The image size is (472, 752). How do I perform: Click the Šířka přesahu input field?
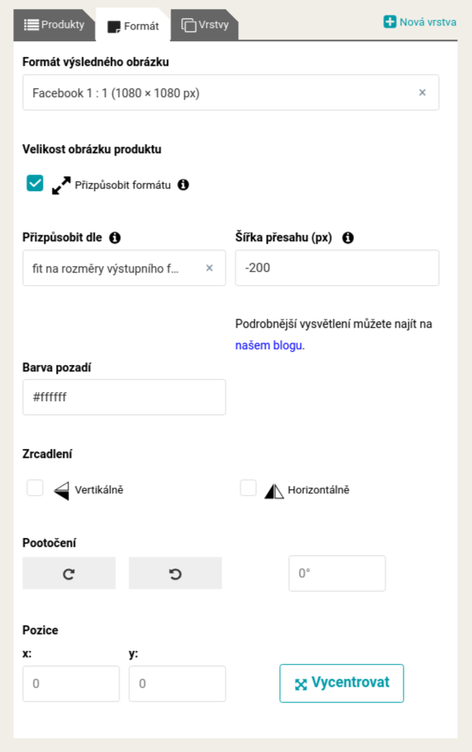(337, 268)
